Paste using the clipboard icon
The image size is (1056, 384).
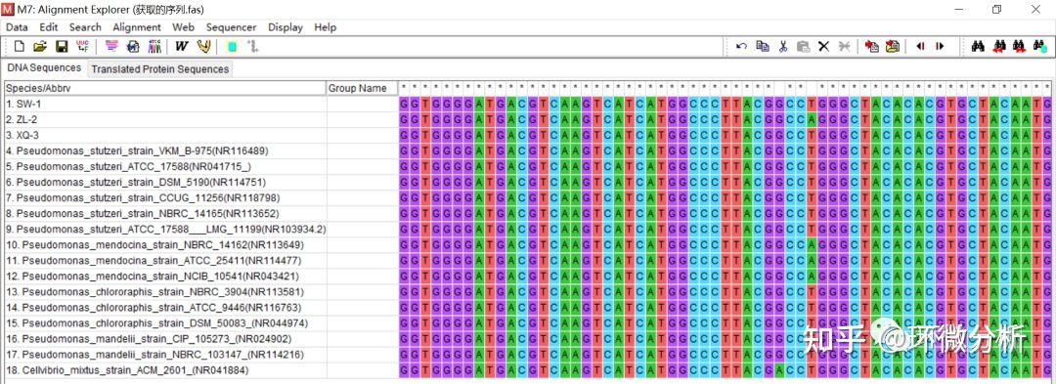[x=803, y=46]
